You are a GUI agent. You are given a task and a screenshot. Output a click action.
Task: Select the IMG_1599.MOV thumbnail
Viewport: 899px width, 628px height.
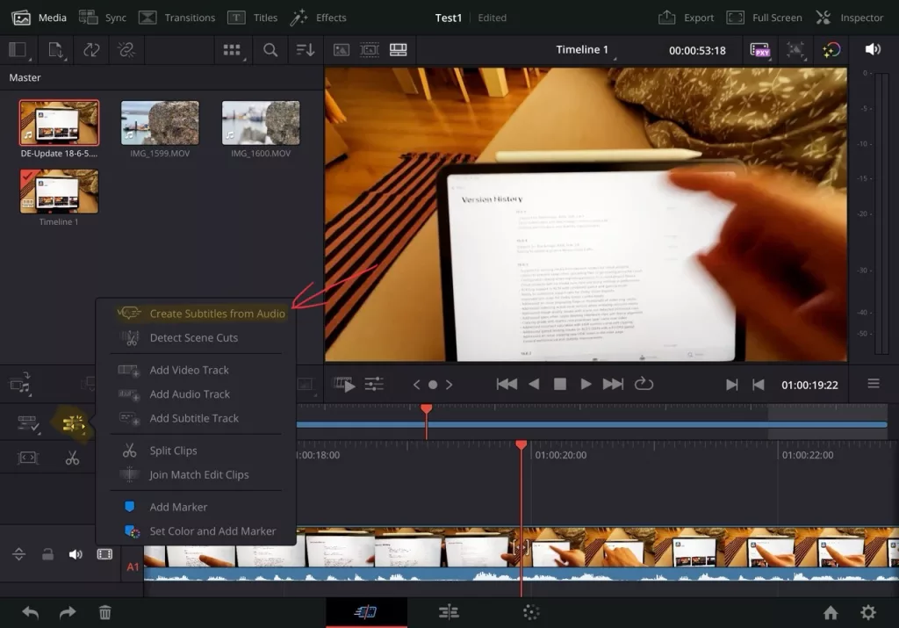coord(160,123)
